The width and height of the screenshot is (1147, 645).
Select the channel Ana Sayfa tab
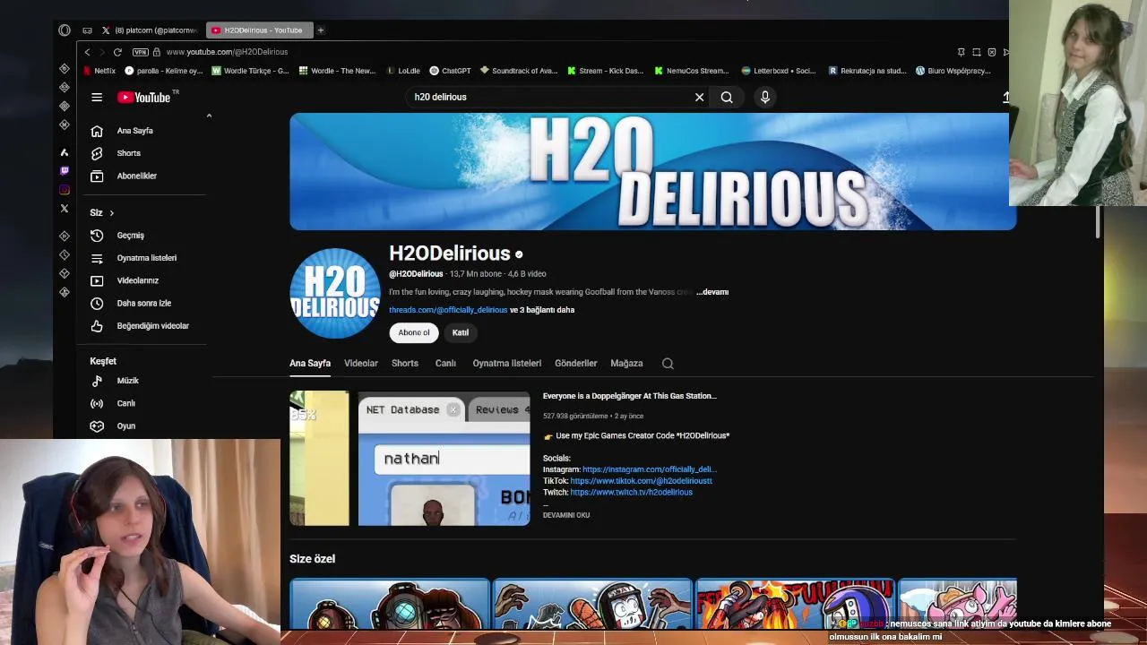tap(310, 364)
